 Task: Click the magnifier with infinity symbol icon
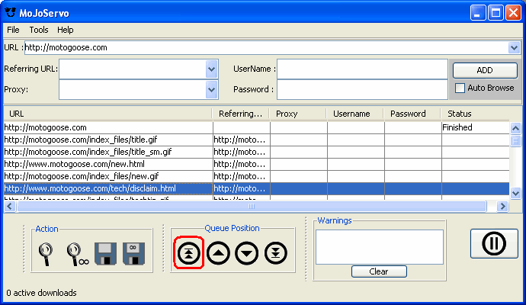coord(78,255)
